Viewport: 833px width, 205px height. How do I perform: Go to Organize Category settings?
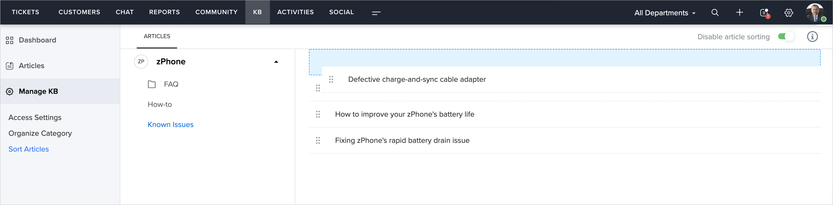click(x=40, y=133)
